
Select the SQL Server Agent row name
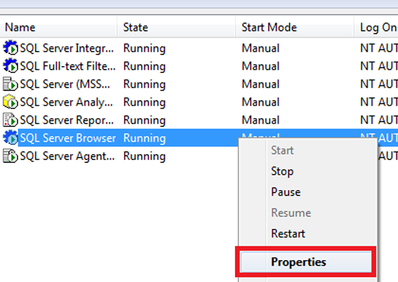pyautogui.click(x=67, y=156)
